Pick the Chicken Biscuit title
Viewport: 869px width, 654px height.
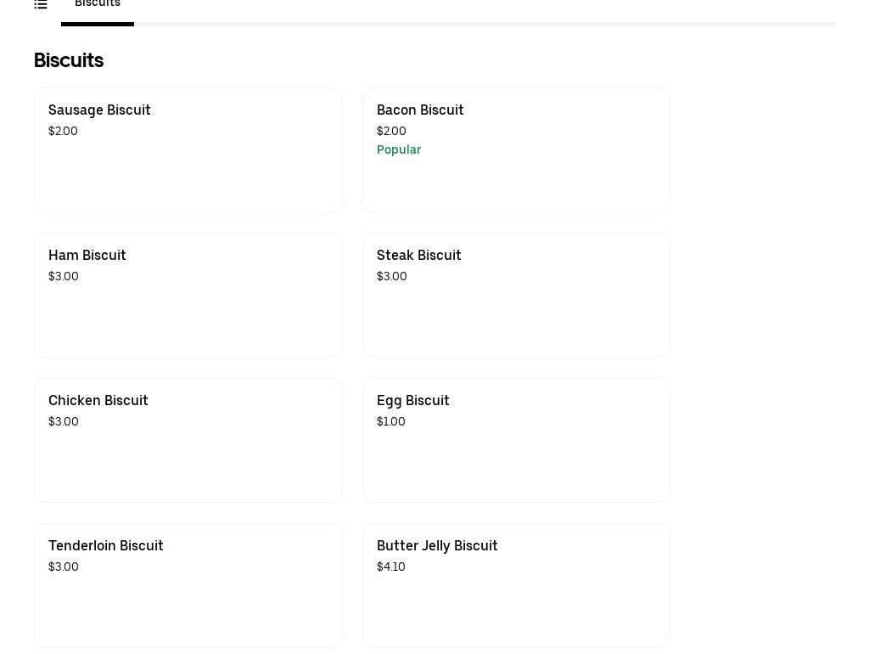(98, 400)
